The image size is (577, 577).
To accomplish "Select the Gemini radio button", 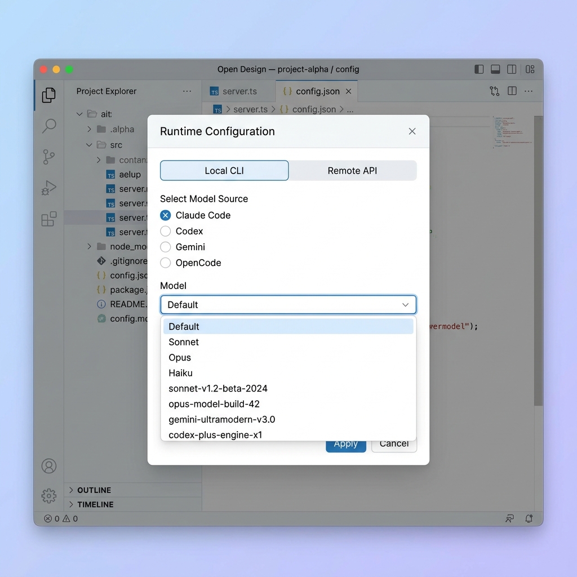I will tap(165, 247).
